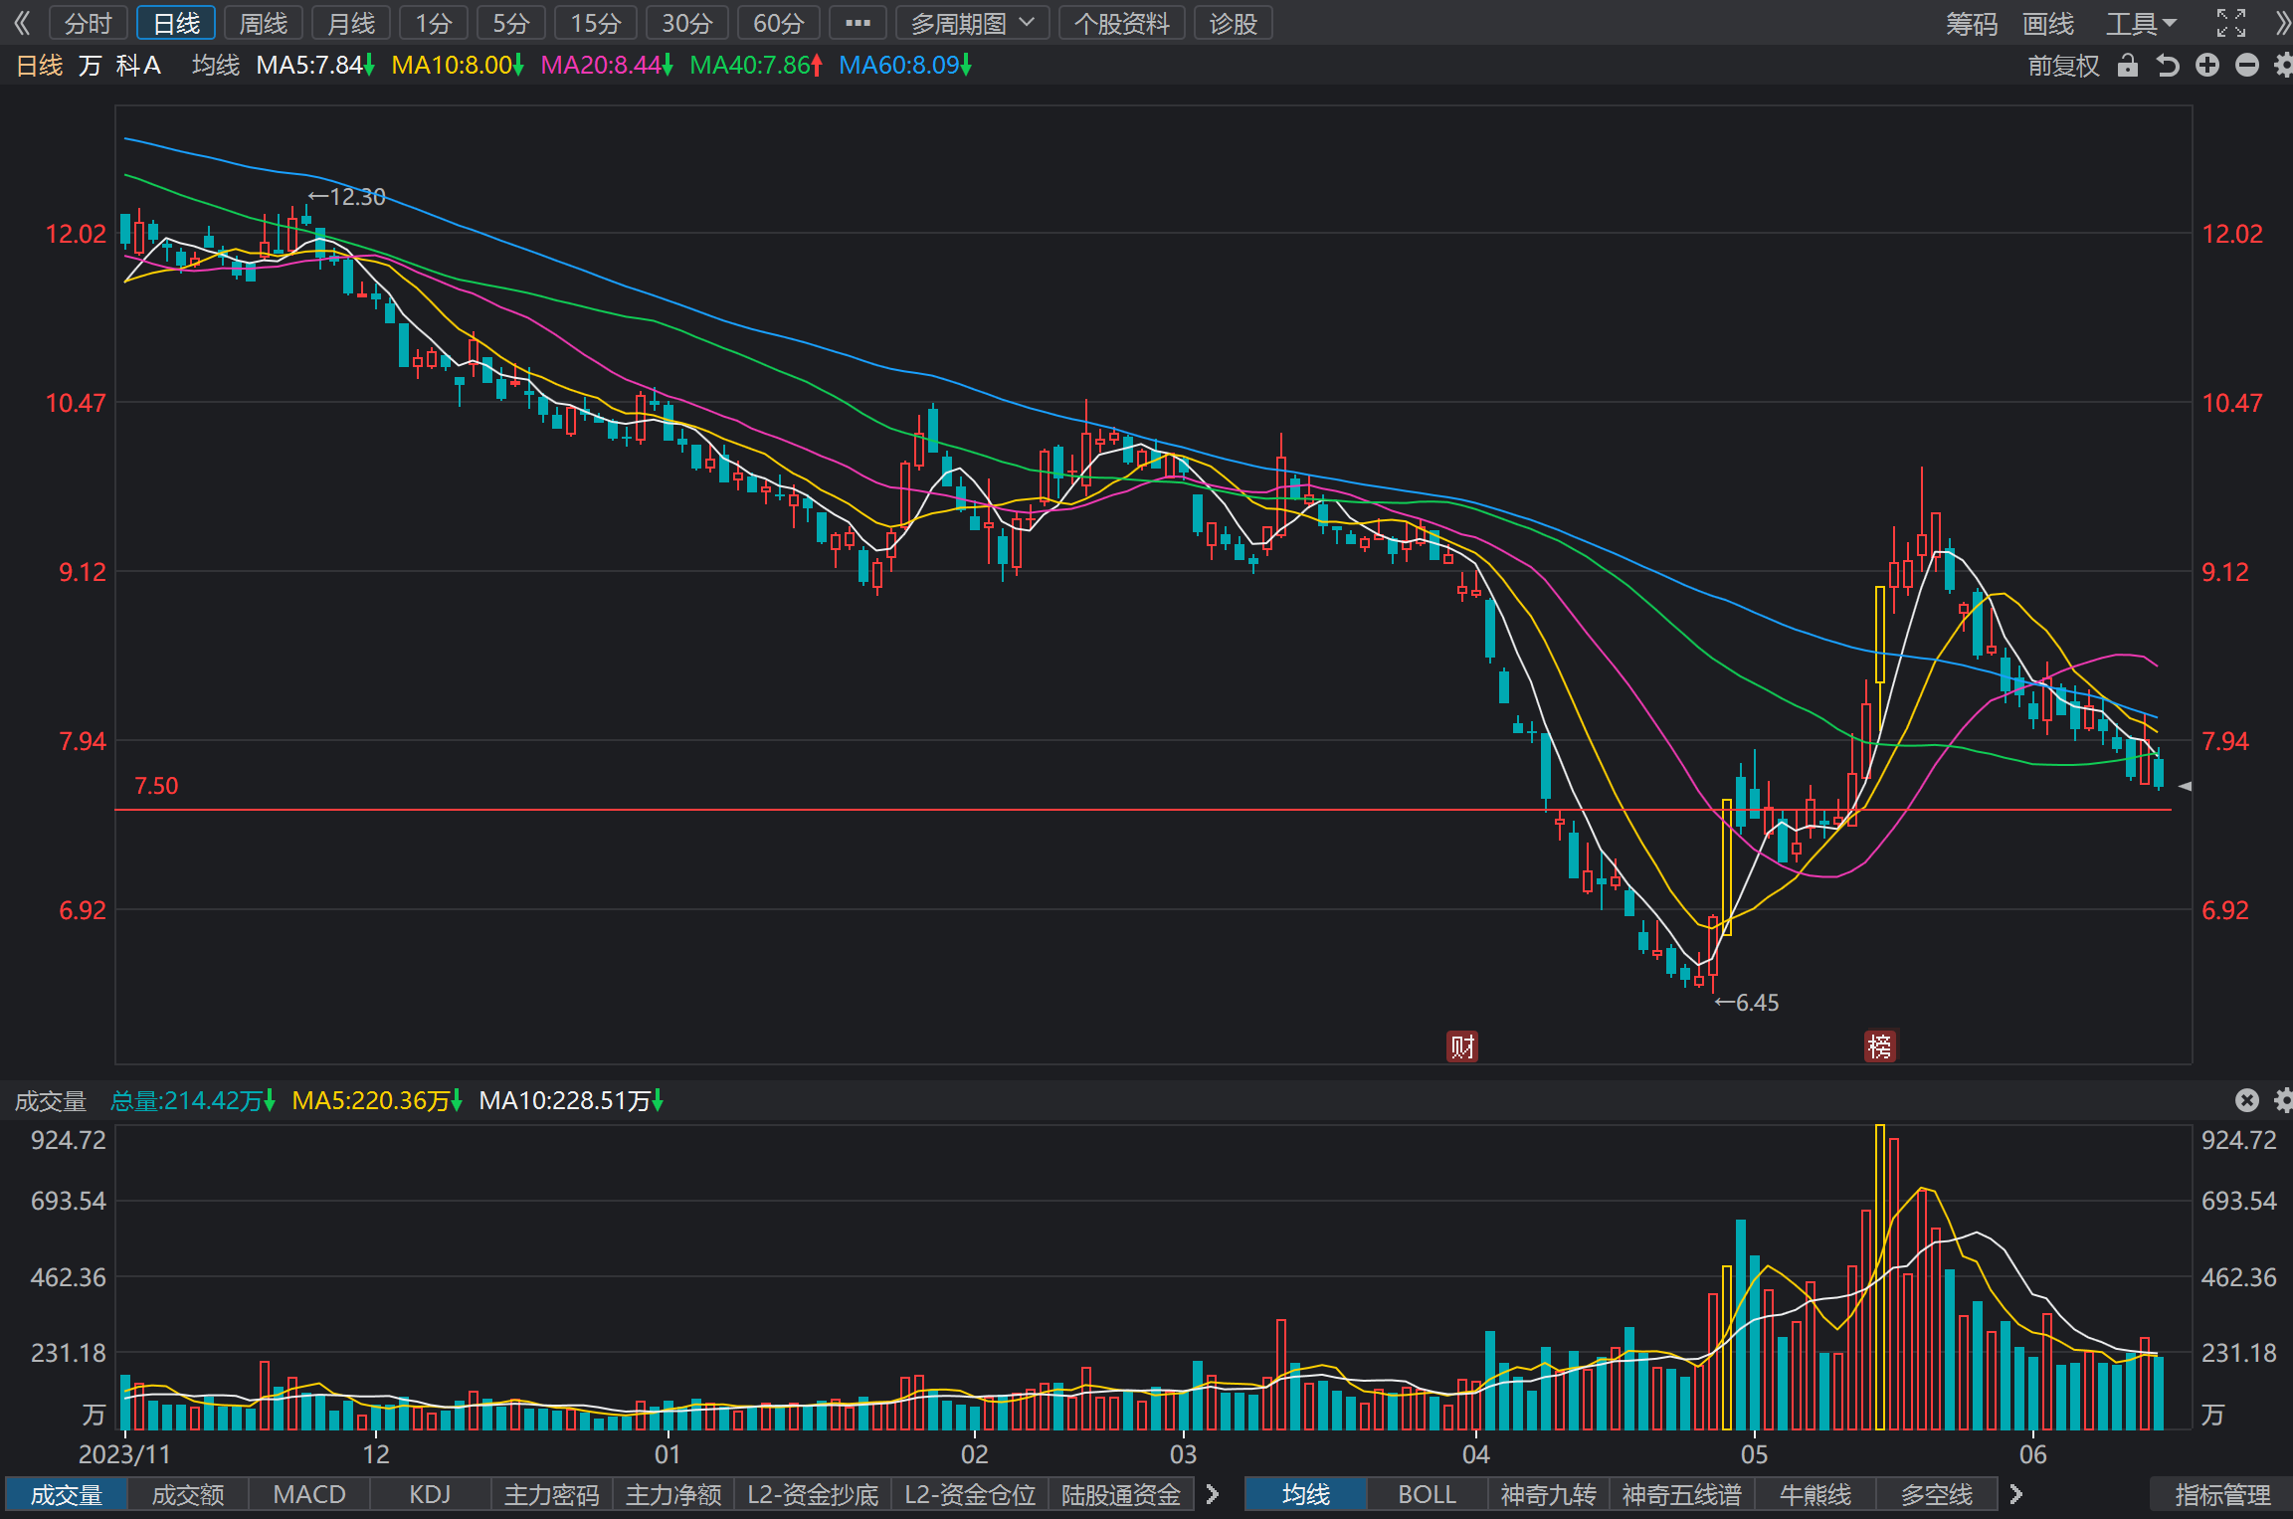
Task: Select 神奇九转 indicator
Action: pyautogui.click(x=1549, y=1494)
